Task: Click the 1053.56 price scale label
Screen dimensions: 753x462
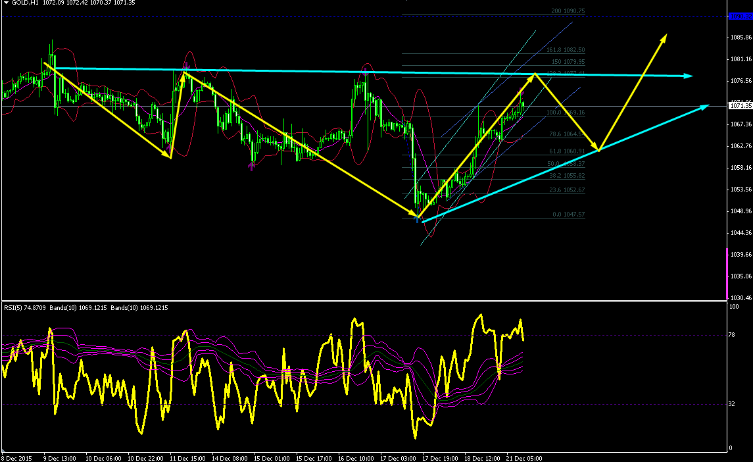Action: coord(741,190)
